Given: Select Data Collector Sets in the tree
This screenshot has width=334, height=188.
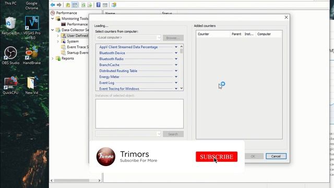Looking at the screenshot, I should click(x=75, y=30).
